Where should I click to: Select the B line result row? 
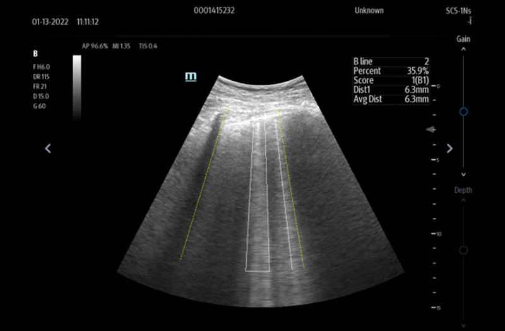[x=391, y=61]
